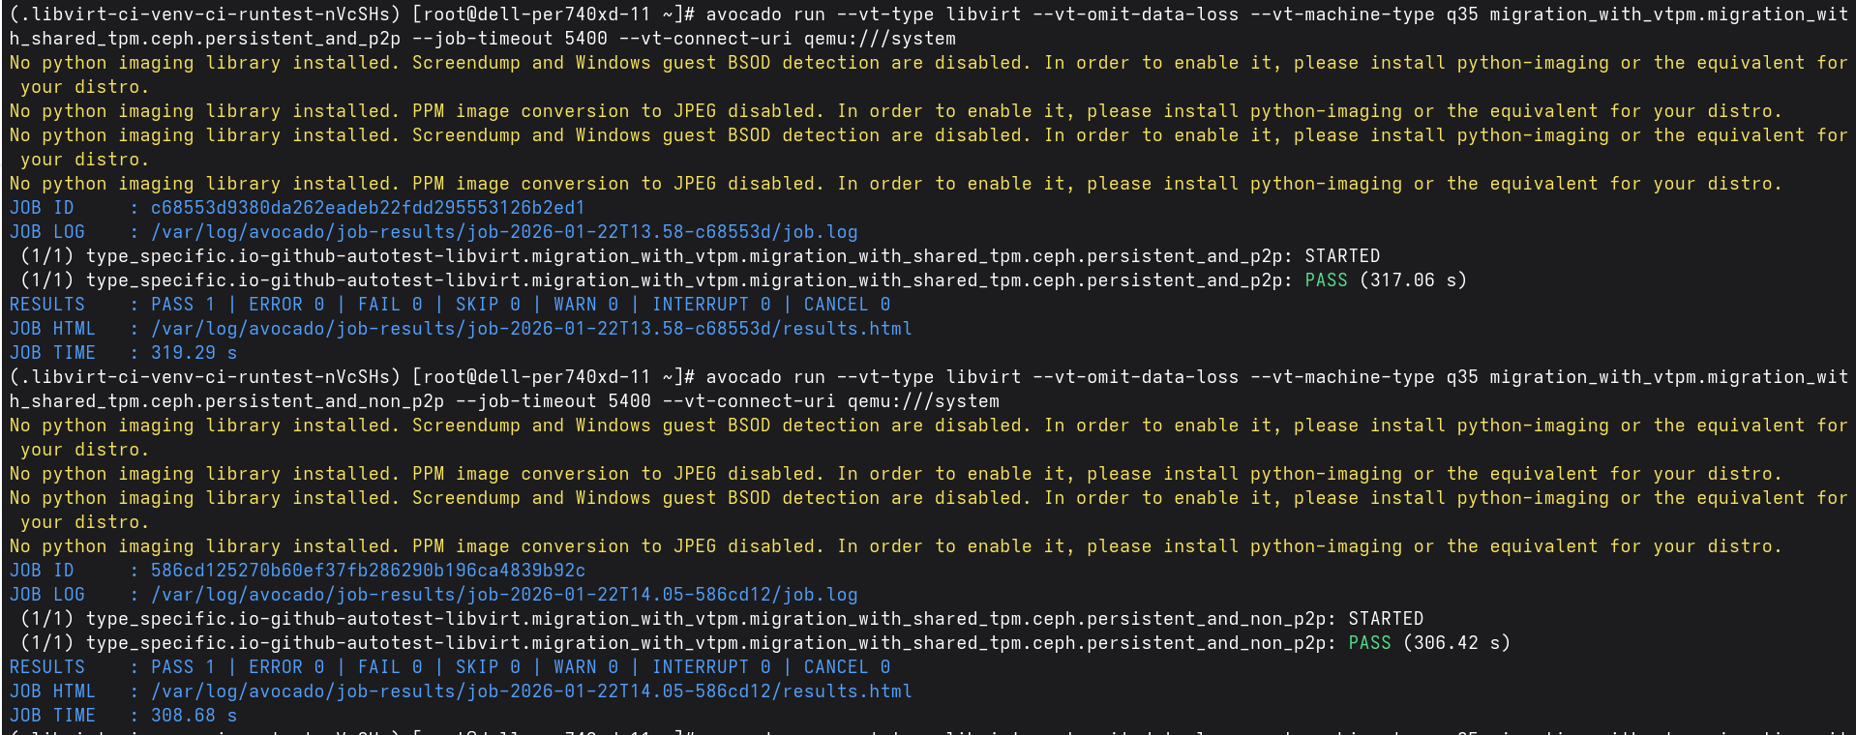This screenshot has height=735, width=1856.
Task: Open the job.log path for job c68553d
Action: pyautogui.click(x=503, y=232)
